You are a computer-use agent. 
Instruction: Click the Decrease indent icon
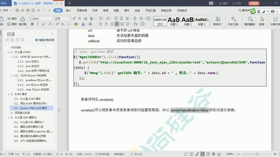pos(116,18)
